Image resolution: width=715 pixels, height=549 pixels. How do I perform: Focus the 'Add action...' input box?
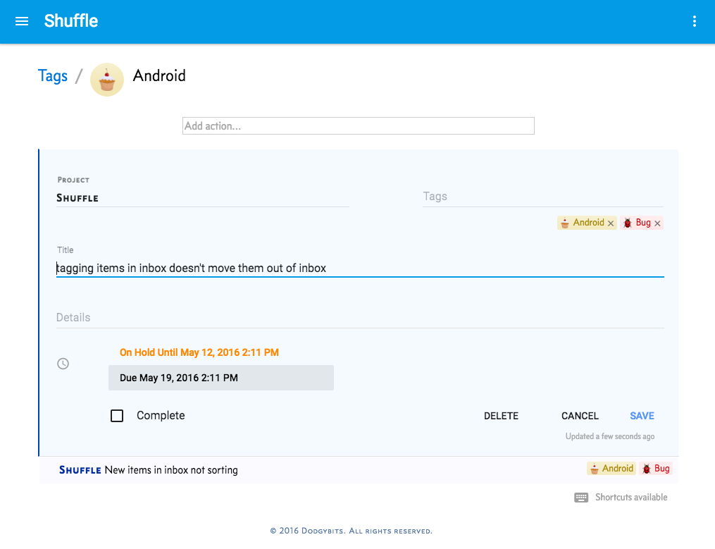pos(359,126)
